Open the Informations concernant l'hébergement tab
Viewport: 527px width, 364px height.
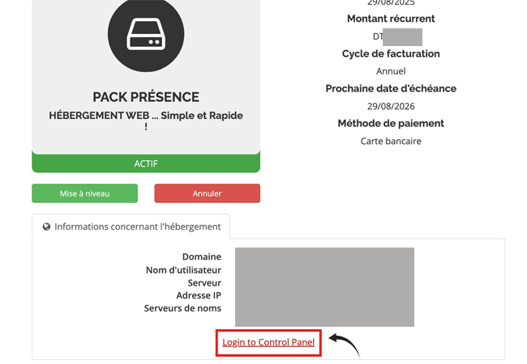pos(131,227)
